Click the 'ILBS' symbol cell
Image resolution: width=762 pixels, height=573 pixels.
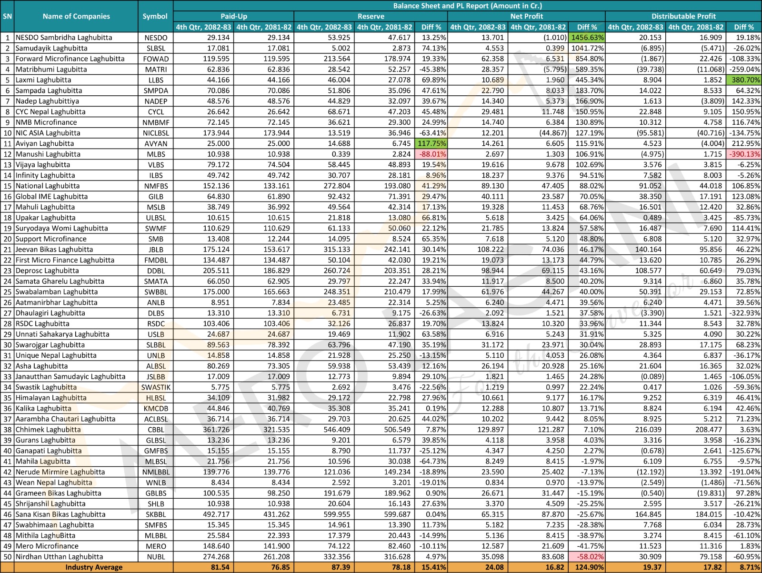(156, 175)
